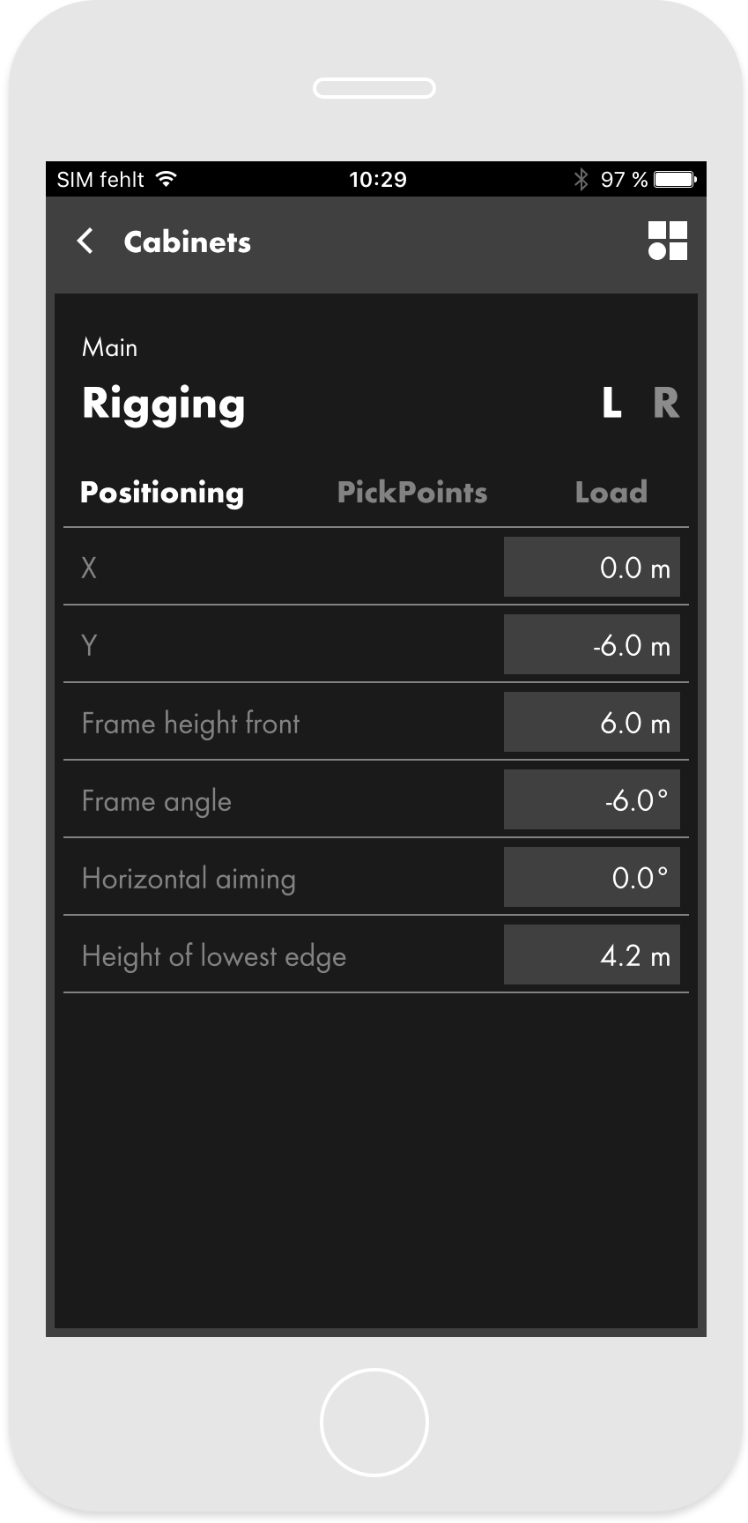Switch to the R (right) array side

[x=665, y=404]
